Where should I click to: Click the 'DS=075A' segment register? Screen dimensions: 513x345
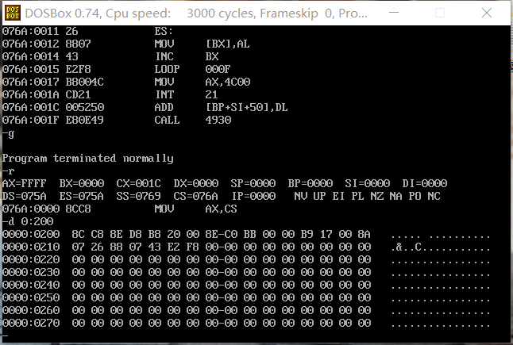[x=24, y=196]
